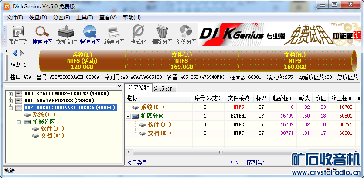Screen dimensions: 364x178
Task: Launch the 恢复文件 recover files tool
Action: tap(66, 35)
